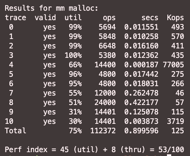Click the 100% util value for trace 3
Image resolution: width=190 pixels, height=156 pixels.
73,55
